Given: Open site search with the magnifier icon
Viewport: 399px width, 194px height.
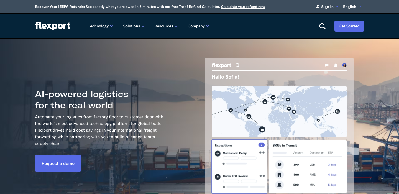Looking at the screenshot, I should point(323,26).
